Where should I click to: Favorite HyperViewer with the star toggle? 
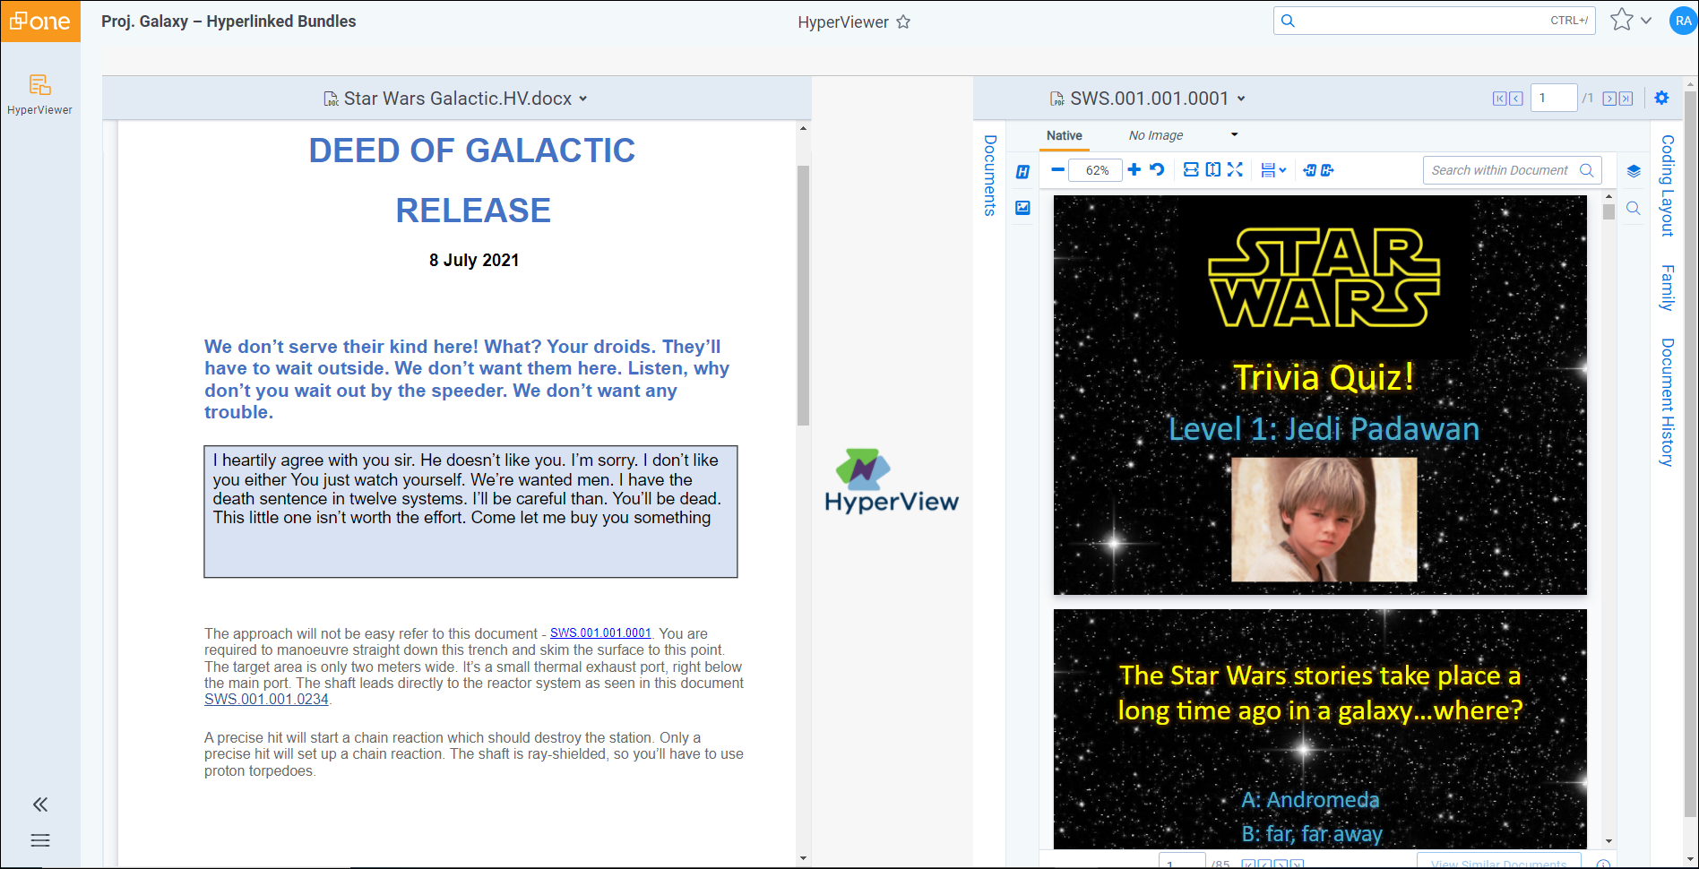point(903,22)
